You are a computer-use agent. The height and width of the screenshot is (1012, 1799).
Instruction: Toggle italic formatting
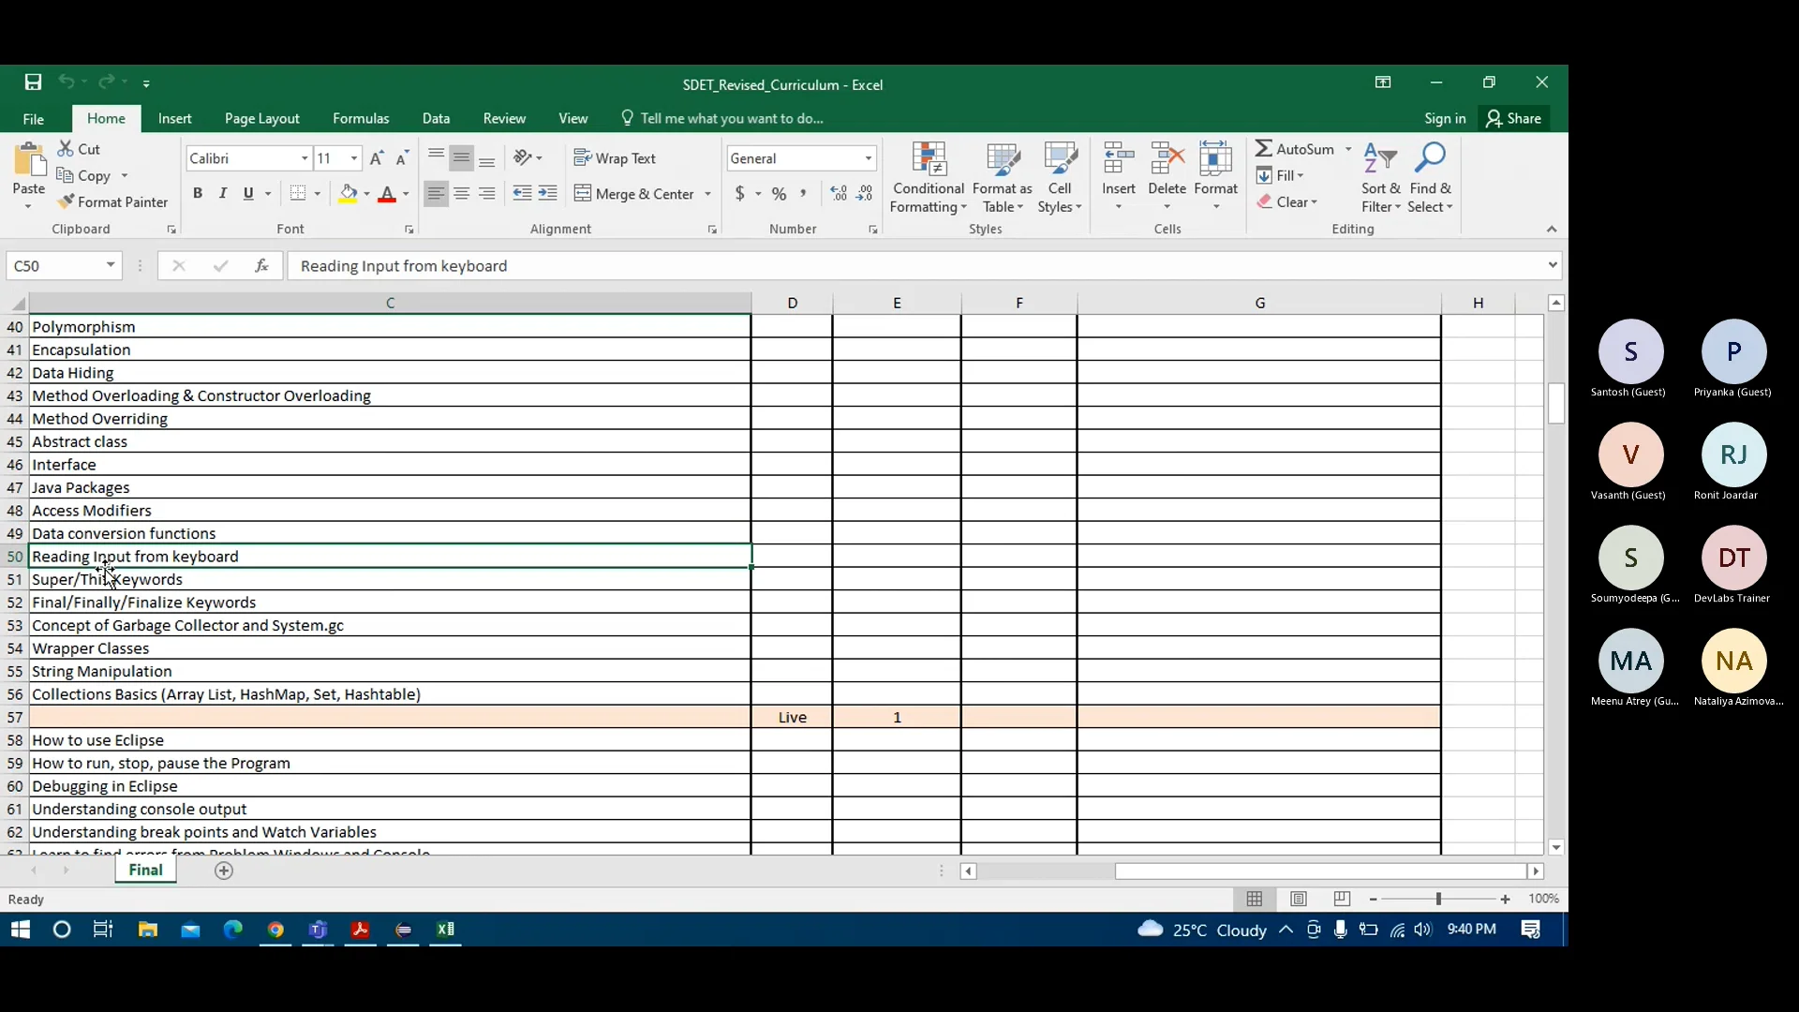click(223, 193)
